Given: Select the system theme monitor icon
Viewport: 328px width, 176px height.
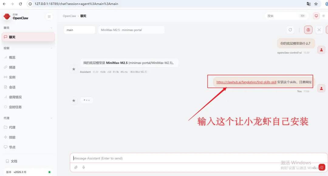Looking at the screenshot, I should tap(316, 16).
